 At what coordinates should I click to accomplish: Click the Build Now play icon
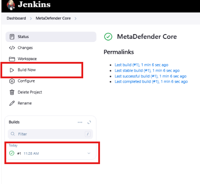pos(12,70)
